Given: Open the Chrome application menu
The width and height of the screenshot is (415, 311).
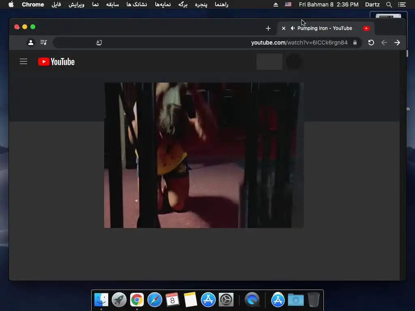Looking at the screenshot, I should pos(33,4).
